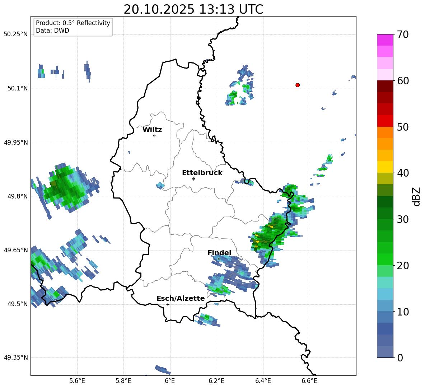Click the latitude label 50.1°N

pos(18,89)
